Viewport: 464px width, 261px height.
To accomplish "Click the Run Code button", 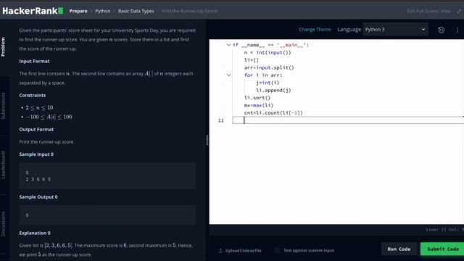I will (399, 249).
